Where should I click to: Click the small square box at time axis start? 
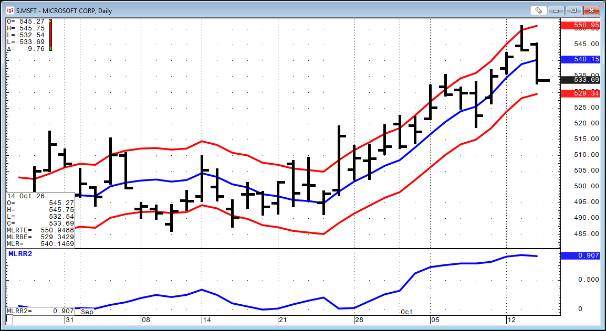[9, 320]
